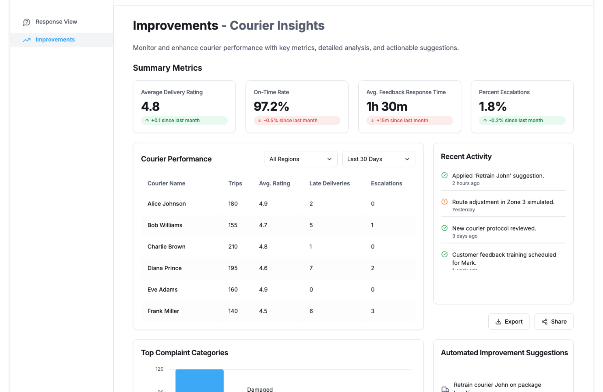Click the check icon beside Customer feedback training

pos(444,255)
